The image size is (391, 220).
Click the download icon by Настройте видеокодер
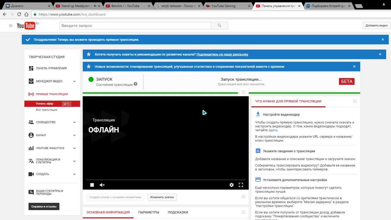click(258, 114)
